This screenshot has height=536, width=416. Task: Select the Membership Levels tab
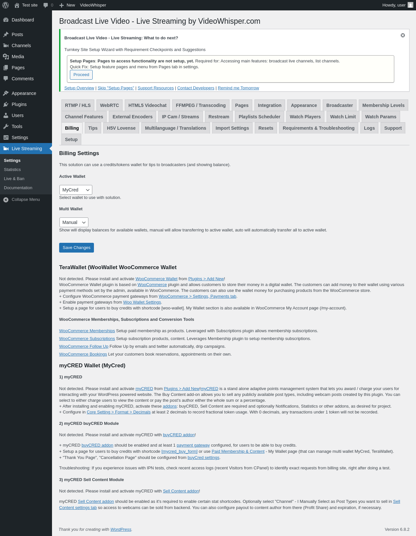coord(383,105)
